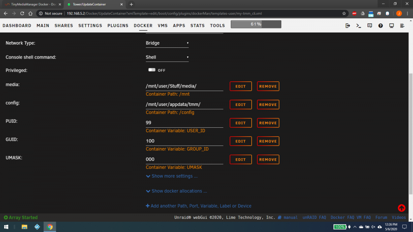Click the PUID value field containing 99
413x232 pixels.
pyautogui.click(x=184, y=123)
